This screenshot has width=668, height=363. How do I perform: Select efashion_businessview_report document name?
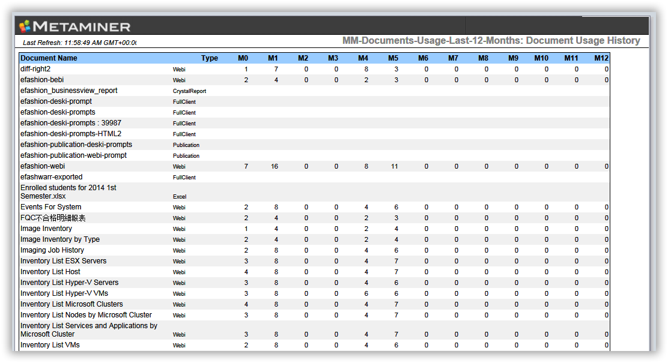(68, 91)
